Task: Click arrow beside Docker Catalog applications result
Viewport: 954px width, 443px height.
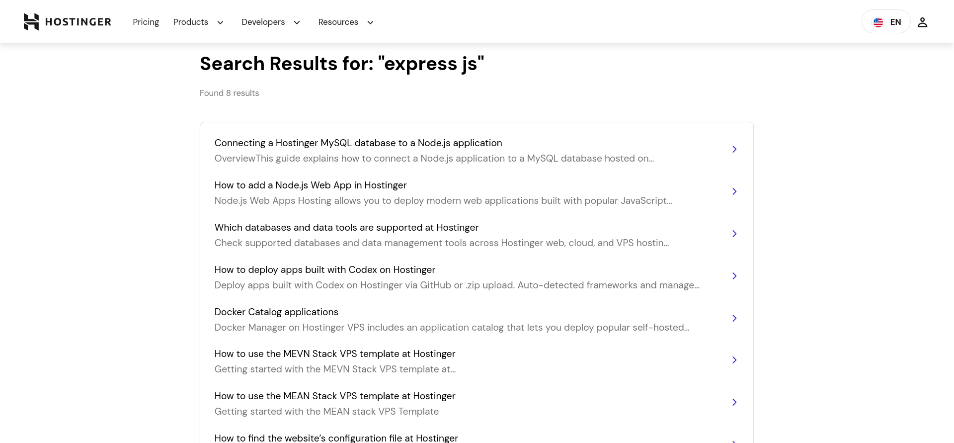Action: click(734, 318)
